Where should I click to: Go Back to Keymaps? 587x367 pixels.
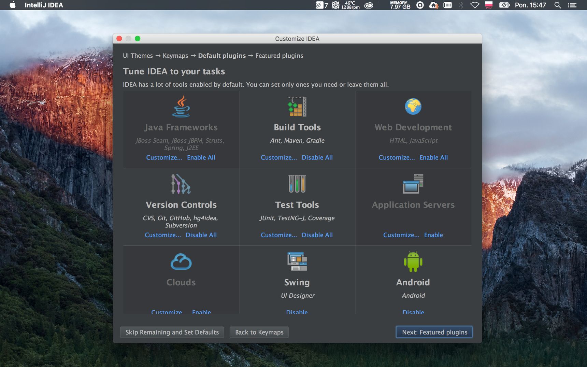click(x=259, y=332)
